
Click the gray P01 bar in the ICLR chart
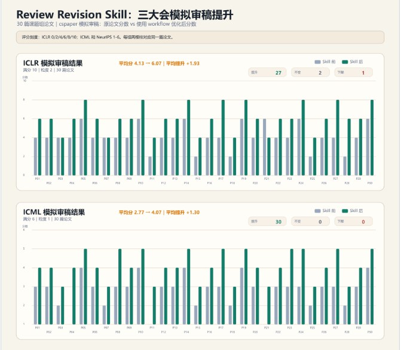click(35, 156)
